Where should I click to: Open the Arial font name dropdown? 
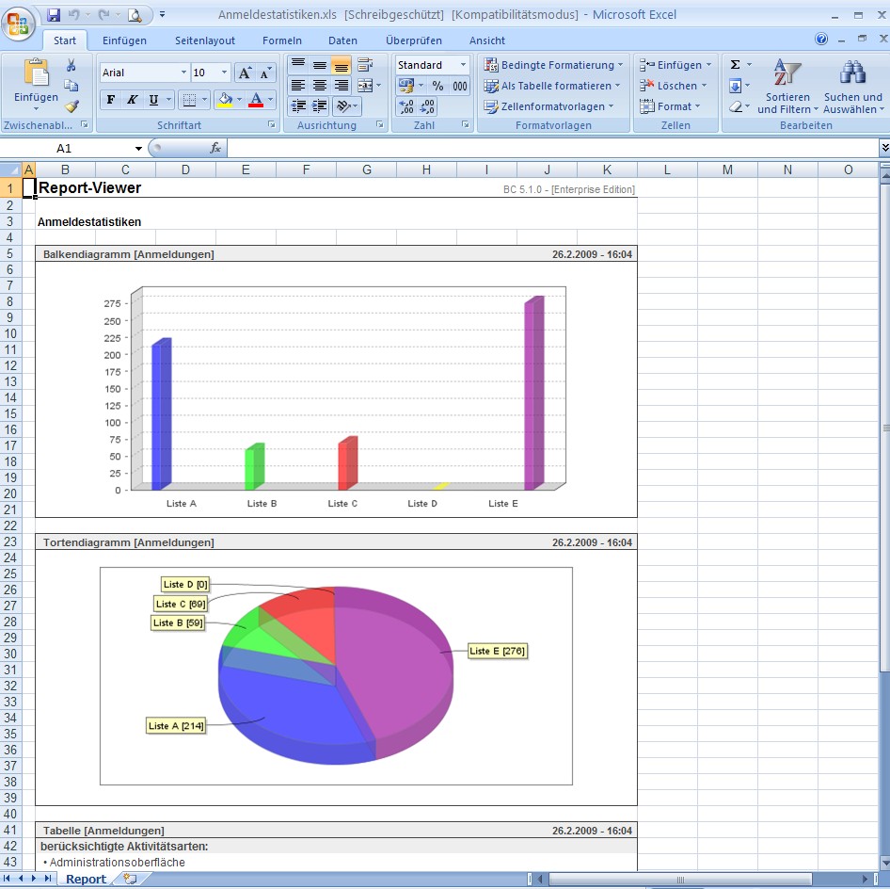coord(183,73)
